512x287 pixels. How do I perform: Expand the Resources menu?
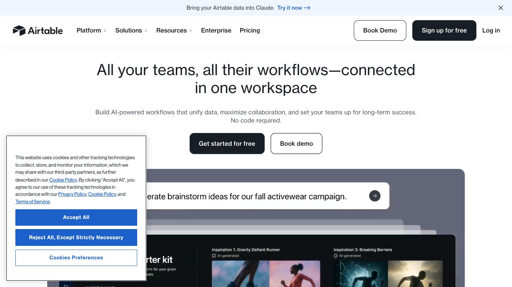174,31
